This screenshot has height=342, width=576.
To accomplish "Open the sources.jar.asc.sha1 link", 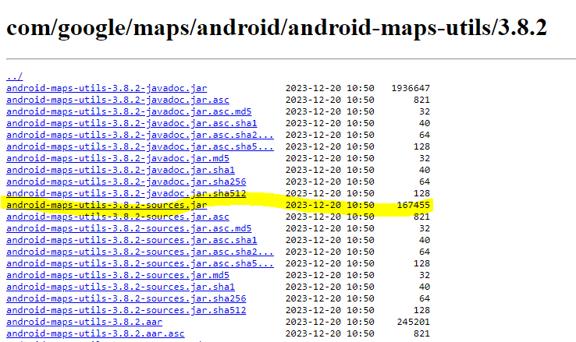I will (x=131, y=241).
